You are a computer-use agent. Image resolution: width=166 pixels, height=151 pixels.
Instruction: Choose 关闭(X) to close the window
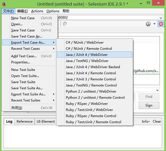tap(29, 108)
